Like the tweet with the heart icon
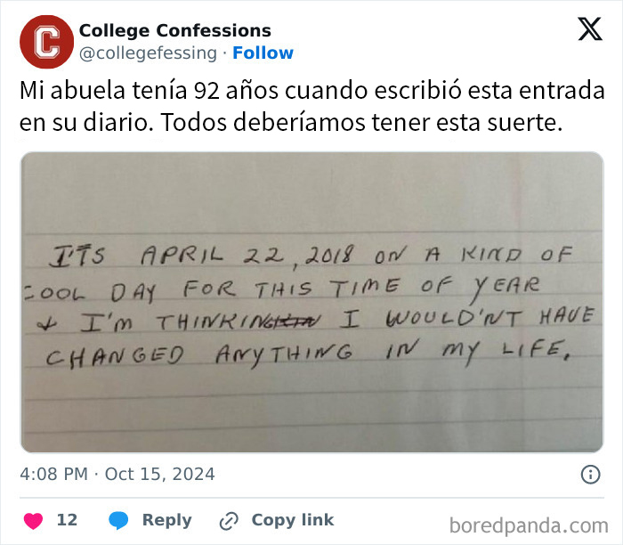623x545 pixels. (33, 520)
